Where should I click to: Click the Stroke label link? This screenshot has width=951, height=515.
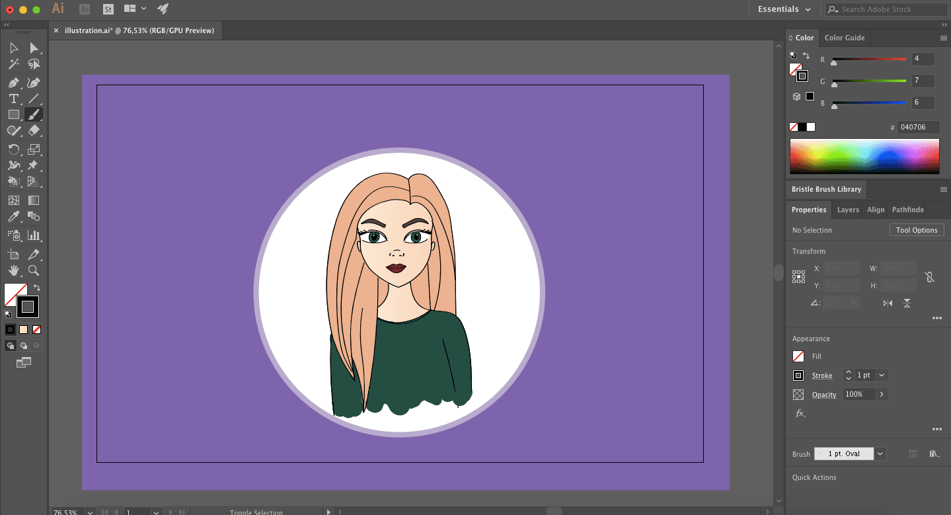pos(822,376)
